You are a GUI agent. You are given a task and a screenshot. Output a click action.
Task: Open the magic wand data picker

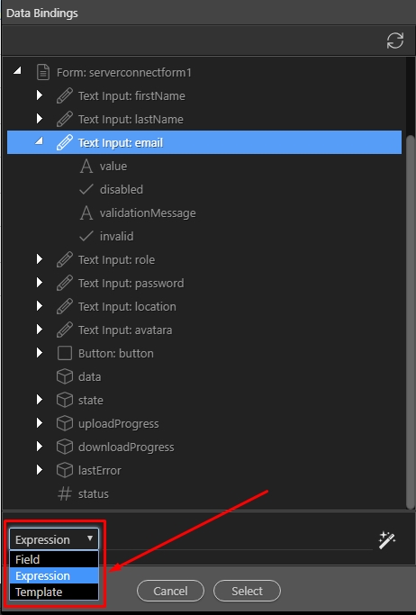click(387, 540)
